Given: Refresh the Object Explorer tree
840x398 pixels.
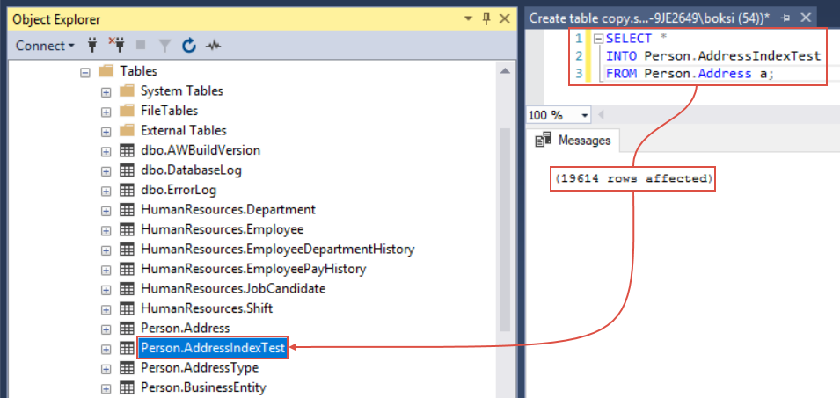Looking at the screenshot, I should [188, 46].
